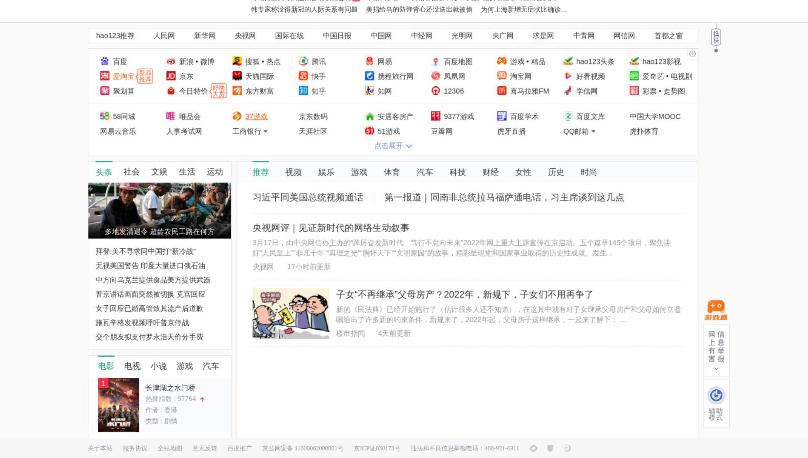Open 央视网评 网络生动叙事 article
Image resolution: width=808 pixels, height=458 pixels.
point(331,228)
